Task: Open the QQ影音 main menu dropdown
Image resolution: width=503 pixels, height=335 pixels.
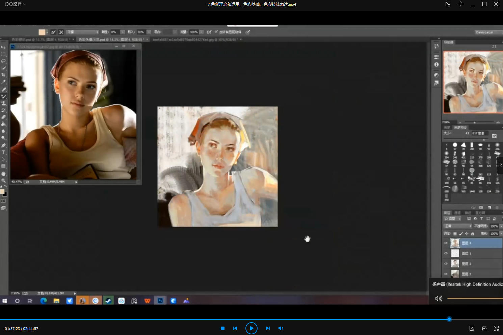Action: (15, 4)
